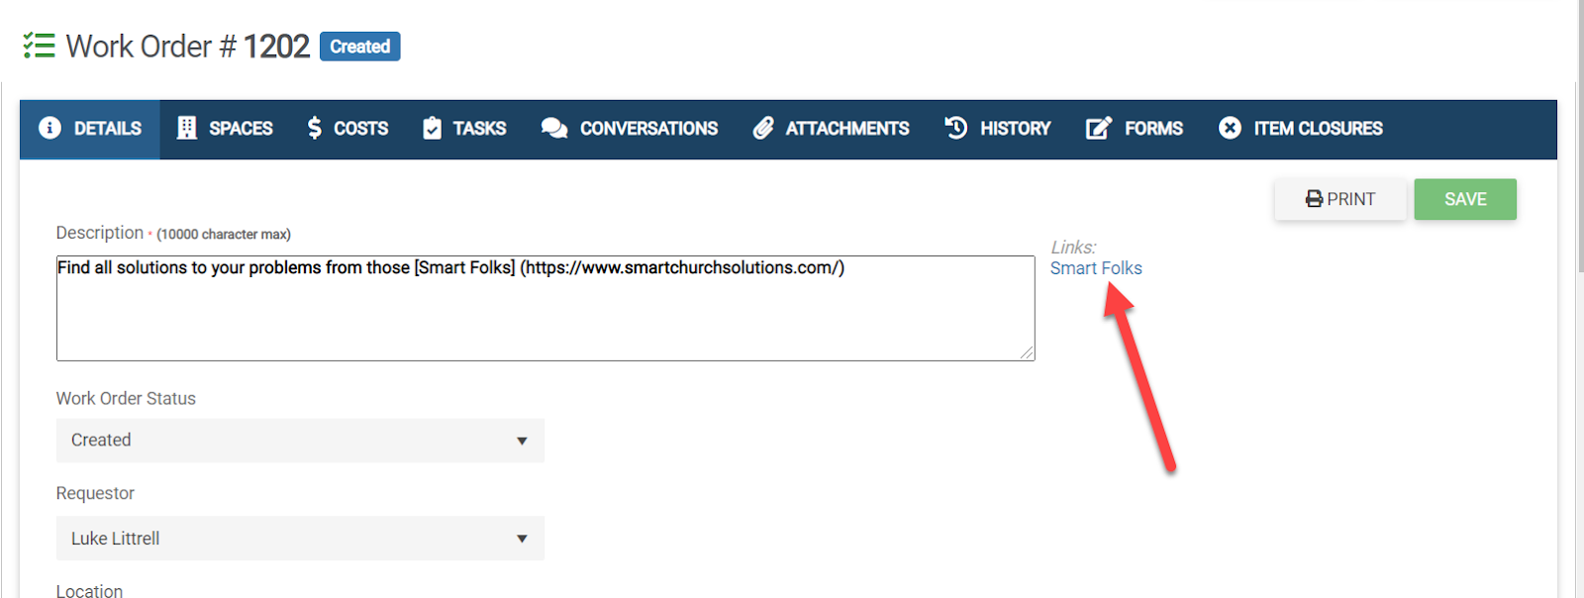1584x598 pixels.
Task: Click the Item Closures X circle icon
Action: point(1230,128)
